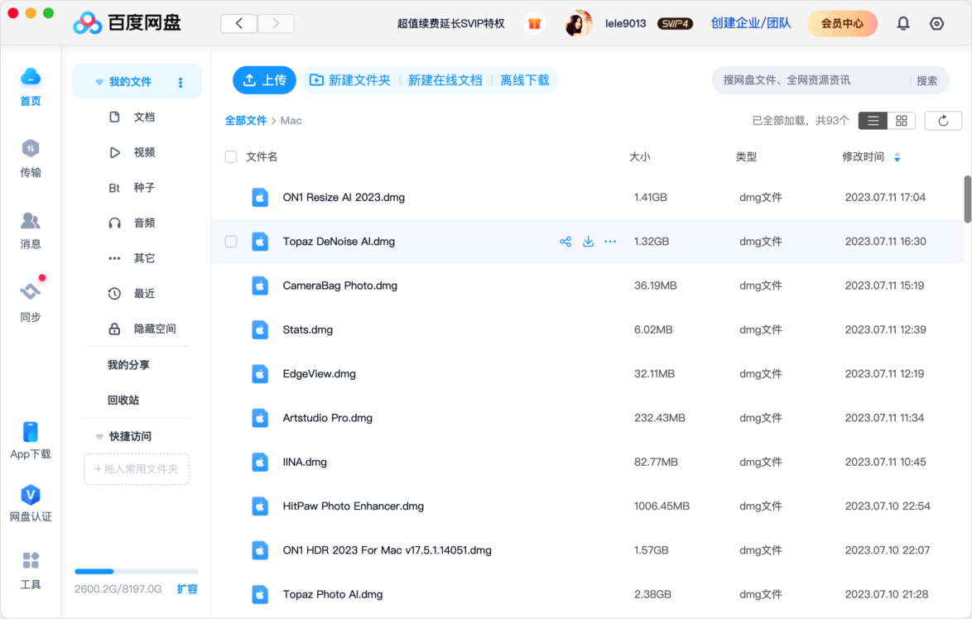Click the vertical file list scrollbar
The height and width of the screenshot is (619, 972).
[967, 199]
